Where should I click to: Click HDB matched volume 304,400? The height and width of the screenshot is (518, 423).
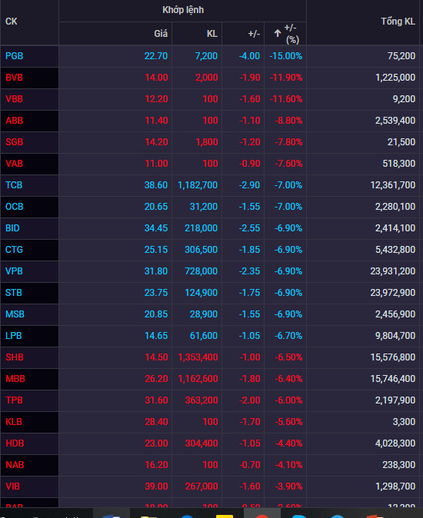202,443
